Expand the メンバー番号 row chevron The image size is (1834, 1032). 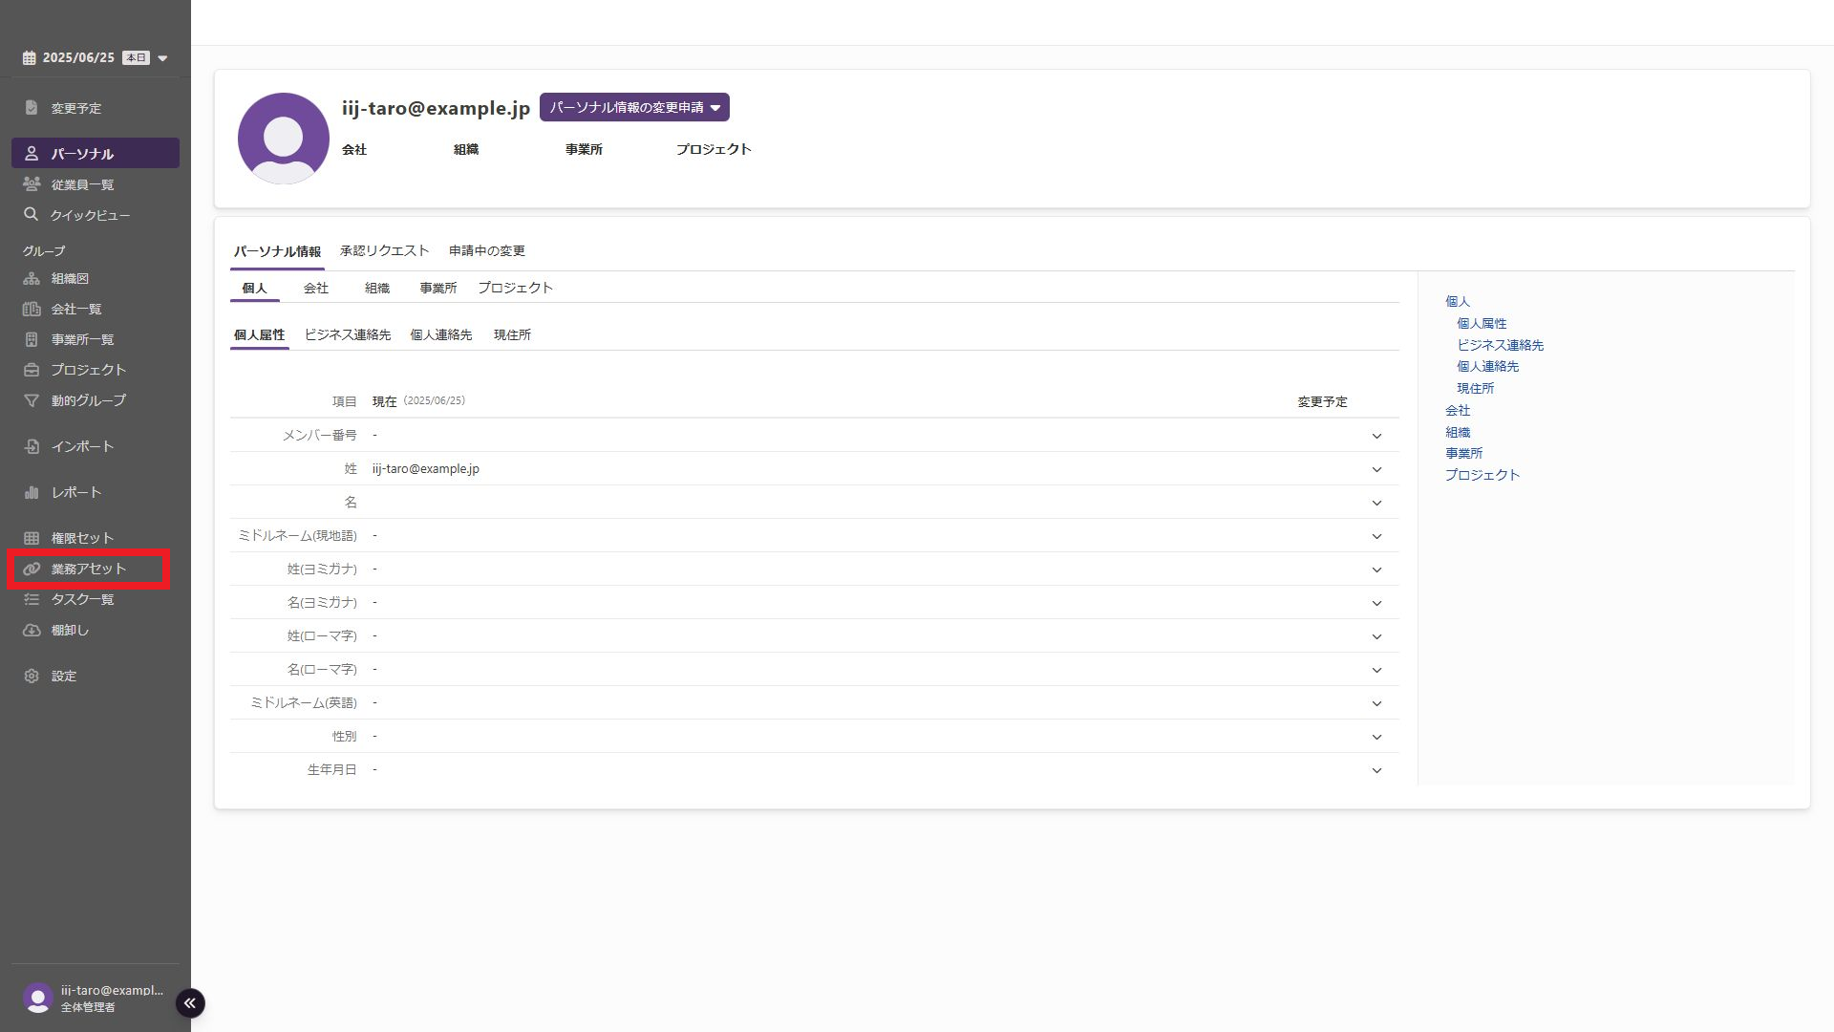click(1376, 436)
